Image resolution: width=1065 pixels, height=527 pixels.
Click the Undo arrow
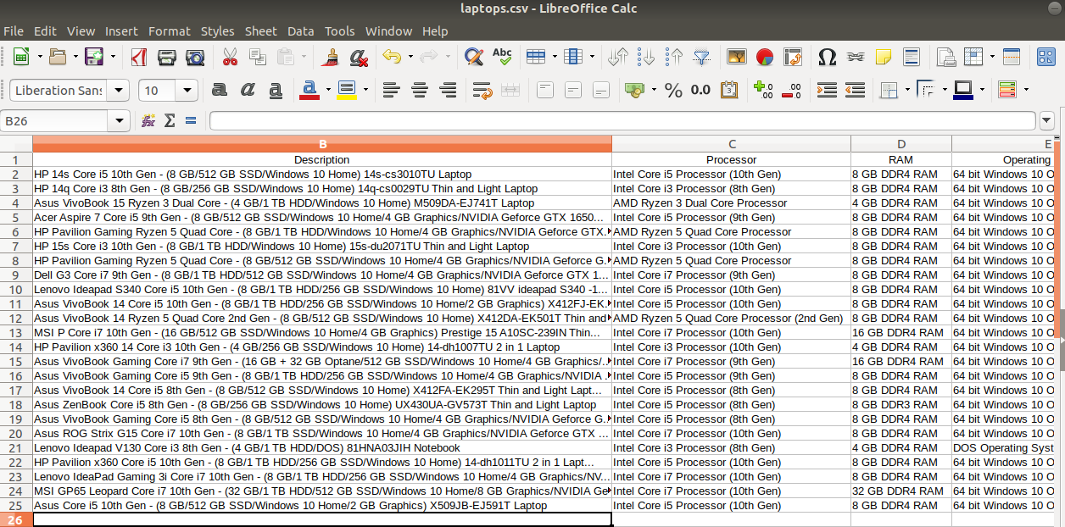pyautogui.click(x=392, y=57)
